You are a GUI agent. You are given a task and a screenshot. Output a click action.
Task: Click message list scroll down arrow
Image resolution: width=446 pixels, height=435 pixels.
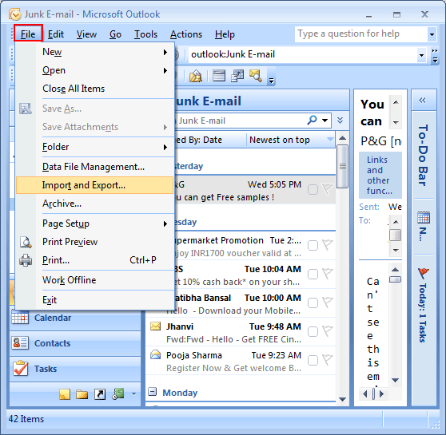(x=342, y=399)
